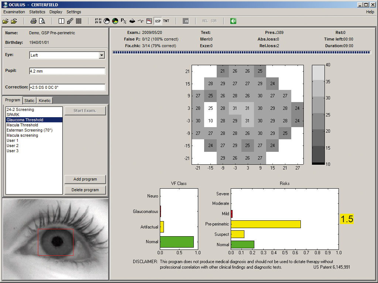The image size is (378, 283).
Task: Open the Display menu
Action: coord(56,12)
